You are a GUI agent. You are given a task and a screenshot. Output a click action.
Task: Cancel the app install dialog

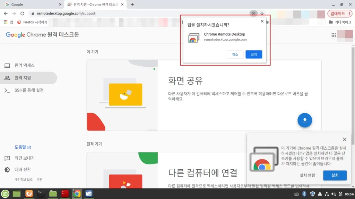coord(235,54)
